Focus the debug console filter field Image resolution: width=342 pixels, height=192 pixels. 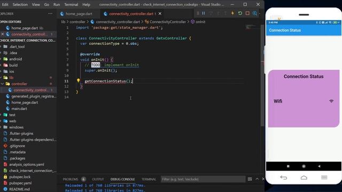[203, 179]
